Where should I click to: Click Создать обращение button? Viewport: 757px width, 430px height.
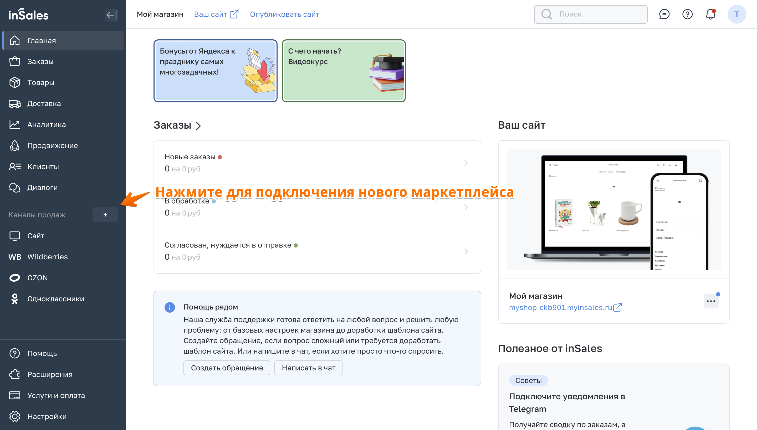(x=227, y=368)
